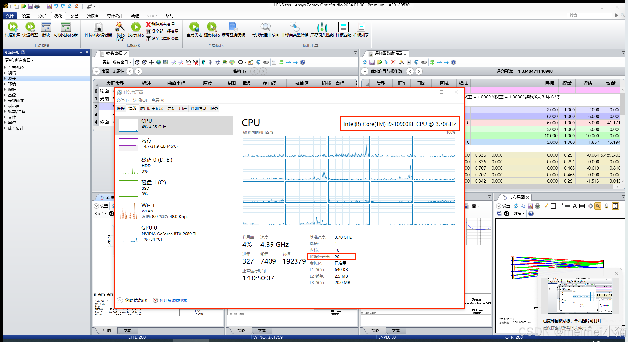Image resolution: width=628 pixels, height=342 pixels.
Task: Expand 设置 chevron in layout window
Action: (499, 206)
